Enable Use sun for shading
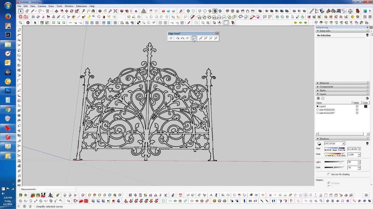Image resolution: width=373 pixels, height=209 pixels. click(x=329, y=174)
